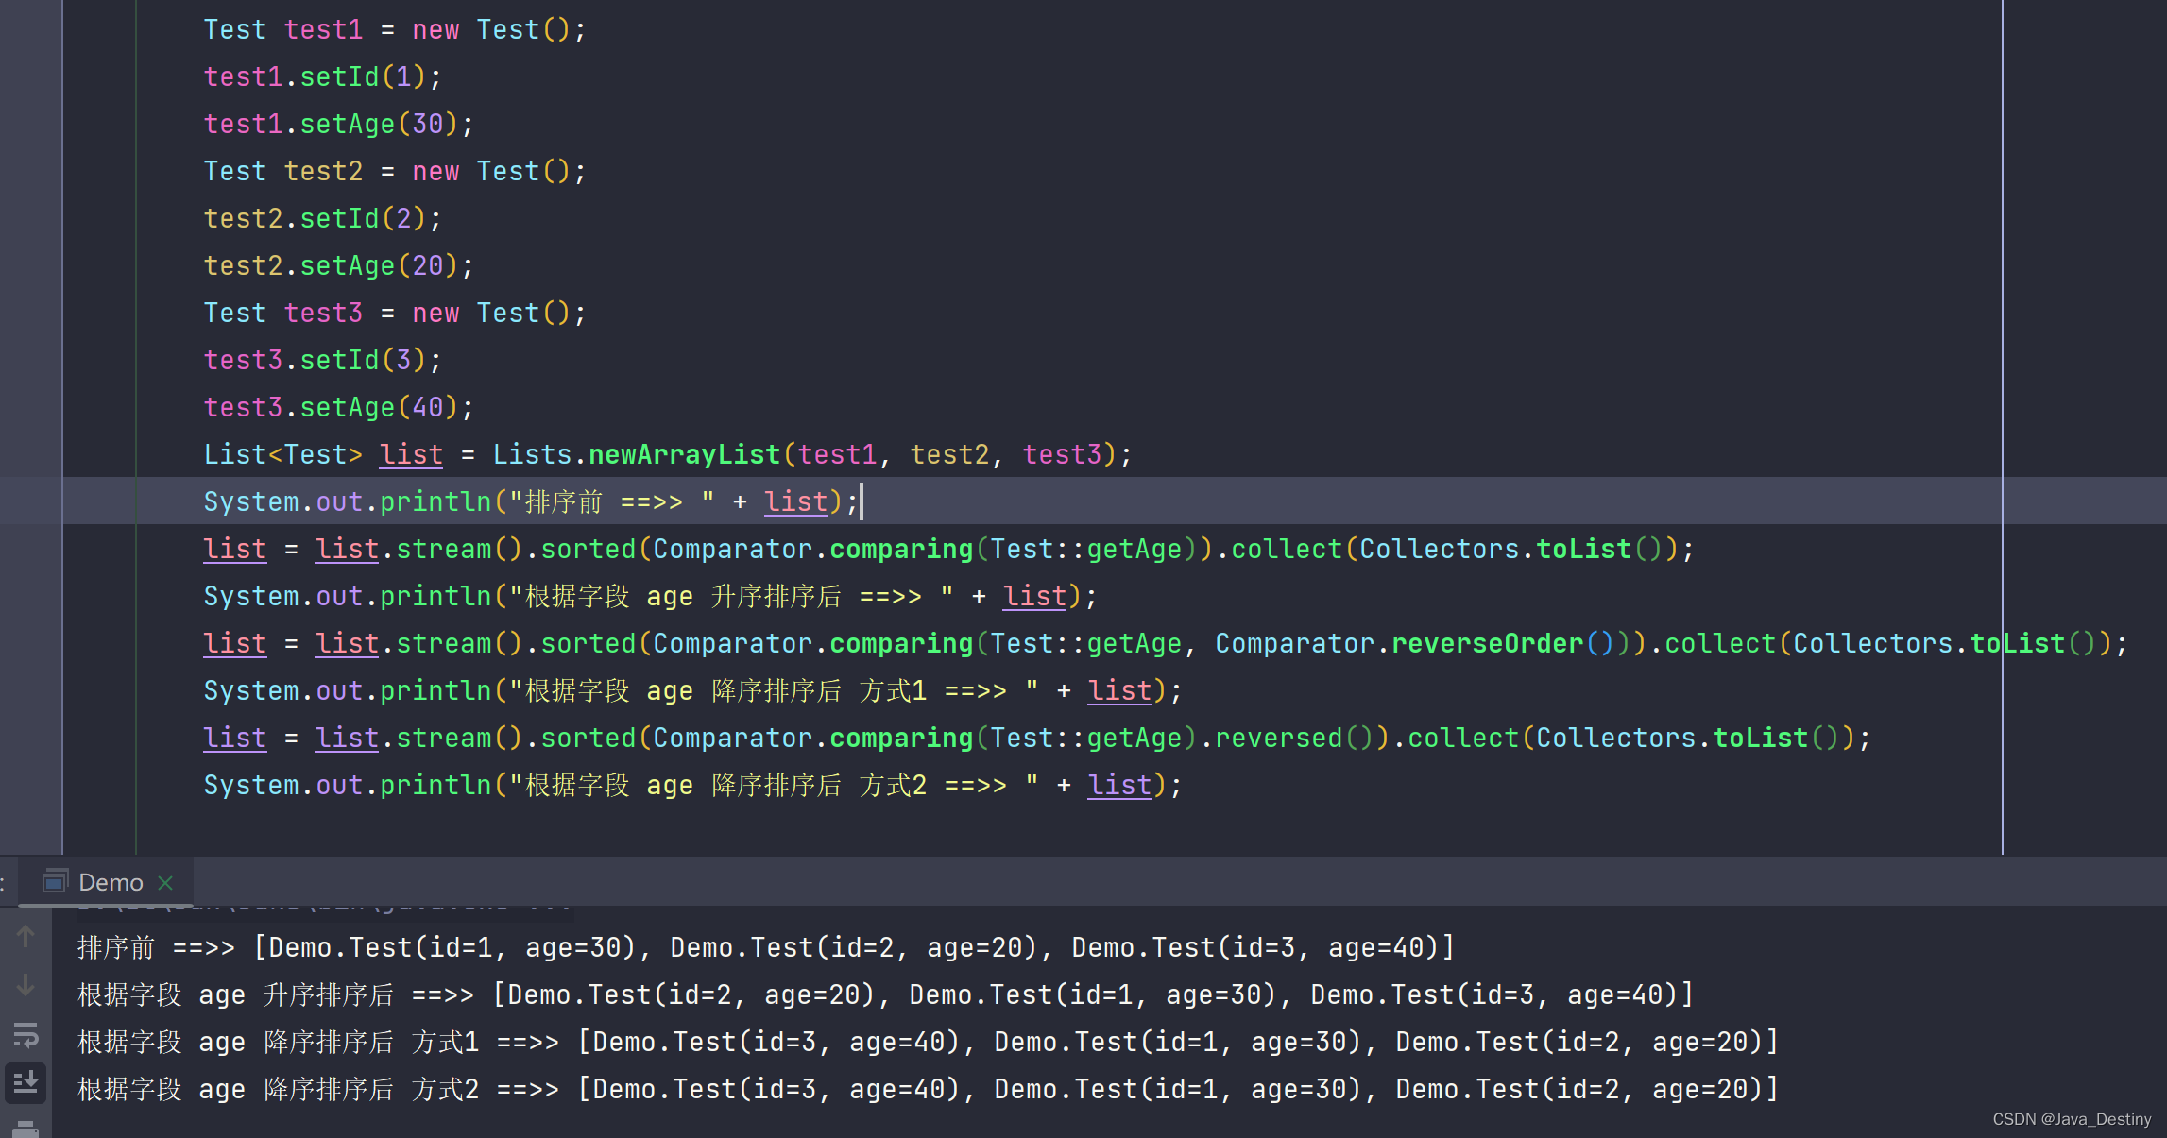2167x1138 pixels.
Task: Click the reverseOrder method call
Action: click(1487, 643)
